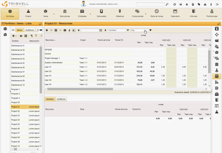Expand the Componentes menu arrow
The image size is (222, 153).
pos(146,14)
